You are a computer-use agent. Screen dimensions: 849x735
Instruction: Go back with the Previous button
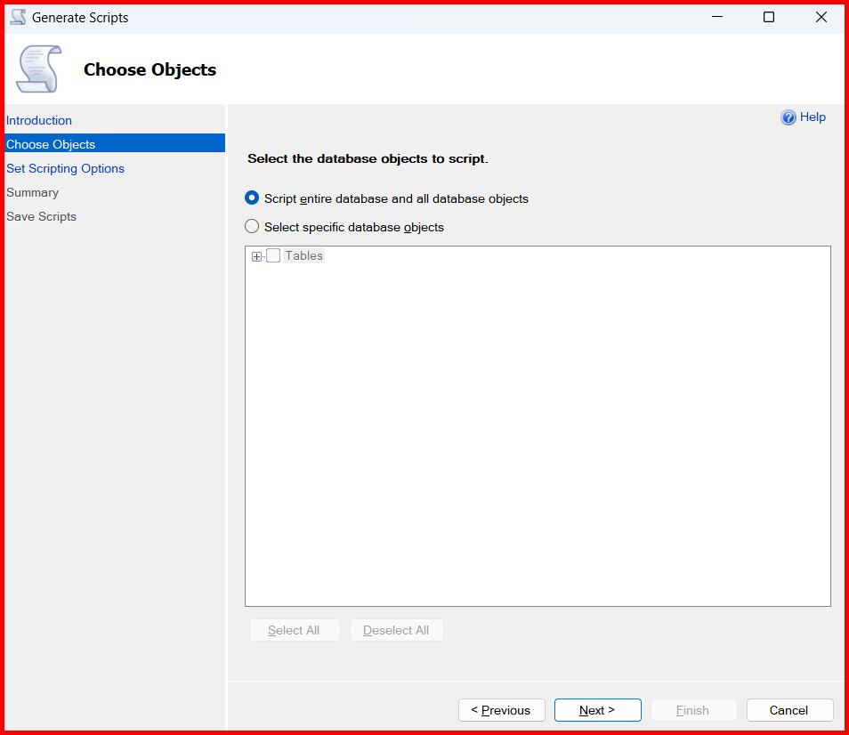(x=501, y=710)
